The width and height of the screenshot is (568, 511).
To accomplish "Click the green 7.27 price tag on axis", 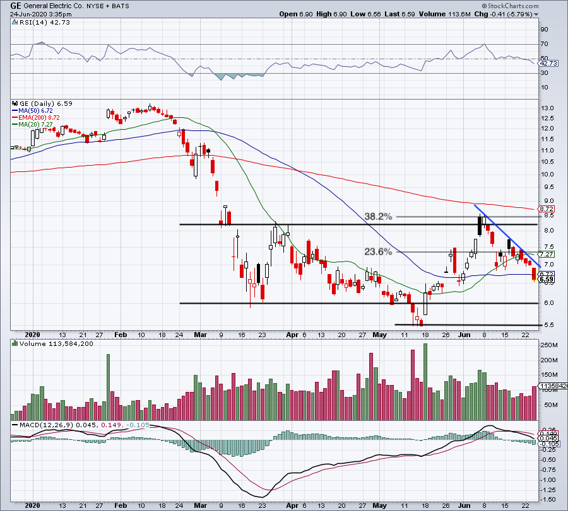I will pyautogui.click(x=547, y=255).
